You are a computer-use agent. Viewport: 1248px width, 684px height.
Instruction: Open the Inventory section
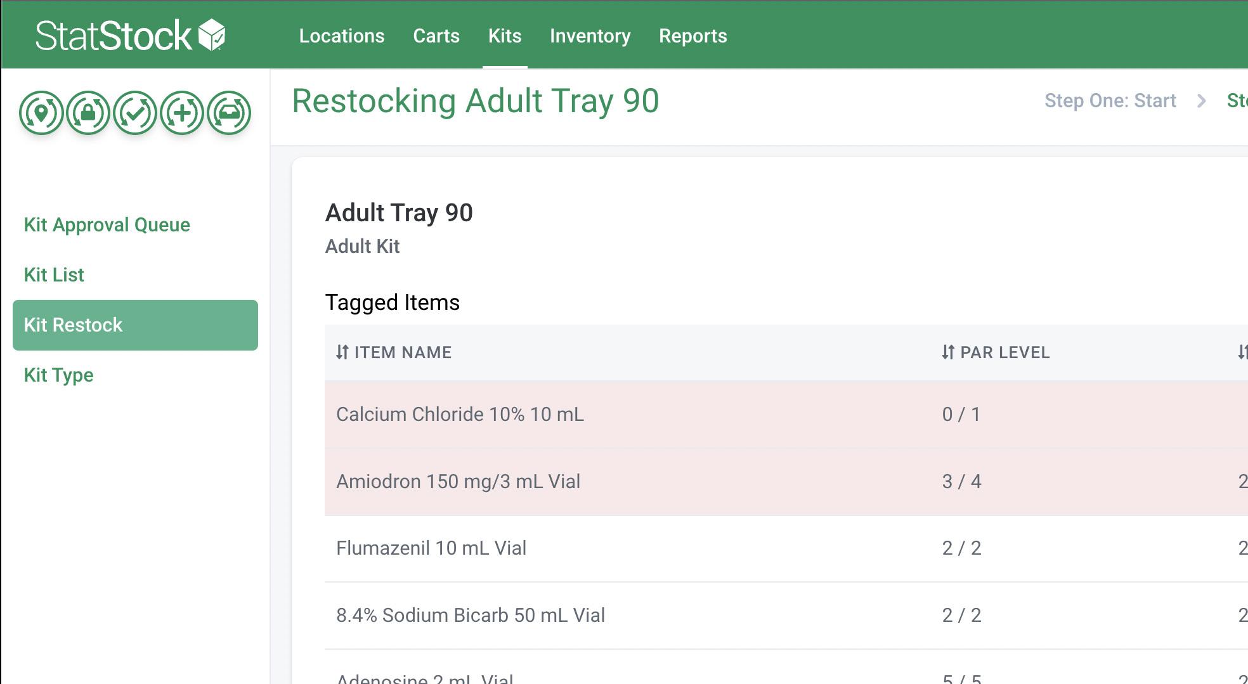point(590,36)
